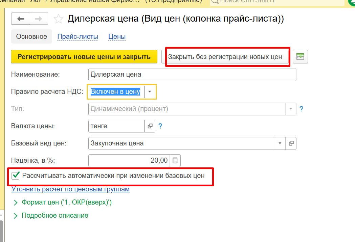
Task: Open the Уточнить расчет по ценовым группам link
Action: coord(70,189)
